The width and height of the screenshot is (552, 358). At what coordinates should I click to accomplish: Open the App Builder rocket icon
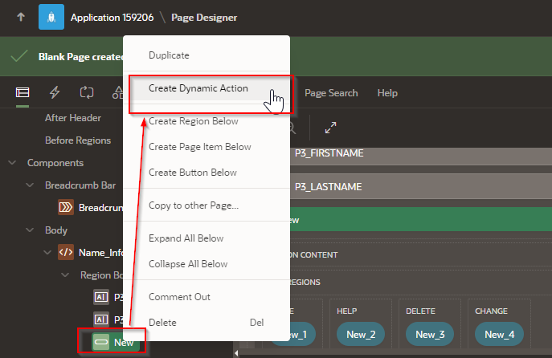pyautogui.click(x=51, y=17)
